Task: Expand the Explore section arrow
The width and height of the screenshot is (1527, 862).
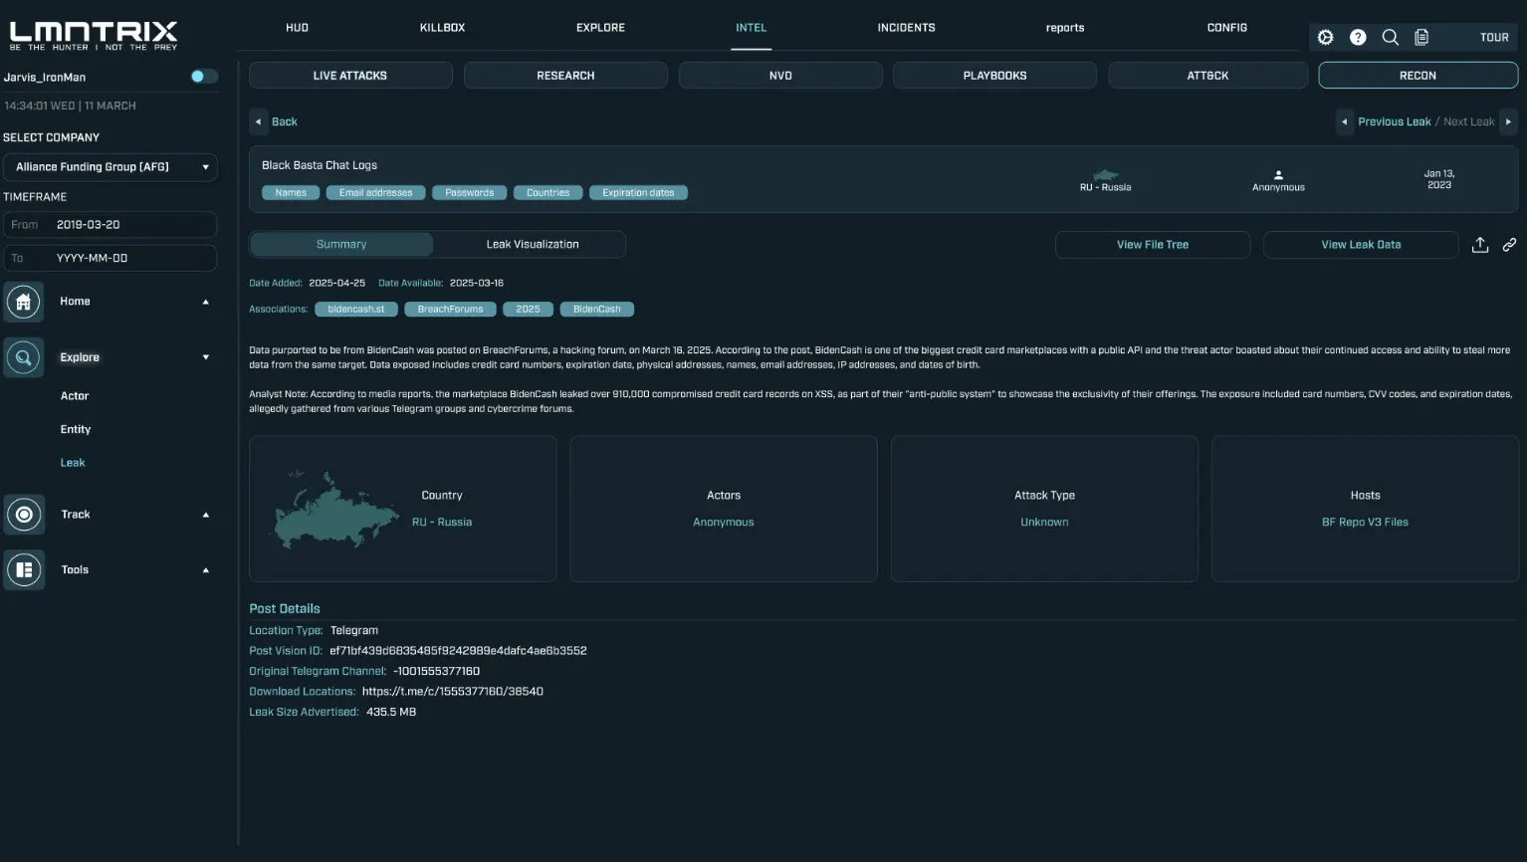Action: 206,357
